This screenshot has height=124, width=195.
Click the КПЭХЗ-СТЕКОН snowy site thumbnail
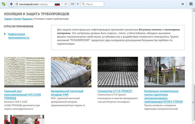[164, 72]
